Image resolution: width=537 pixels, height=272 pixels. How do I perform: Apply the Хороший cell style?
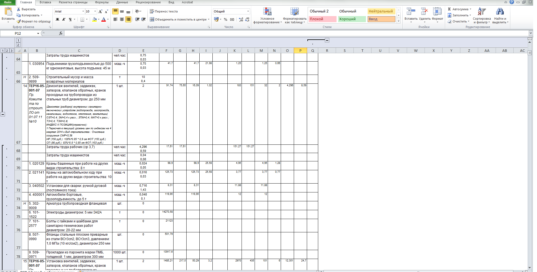pyautogui.click(x=352, y=19)
